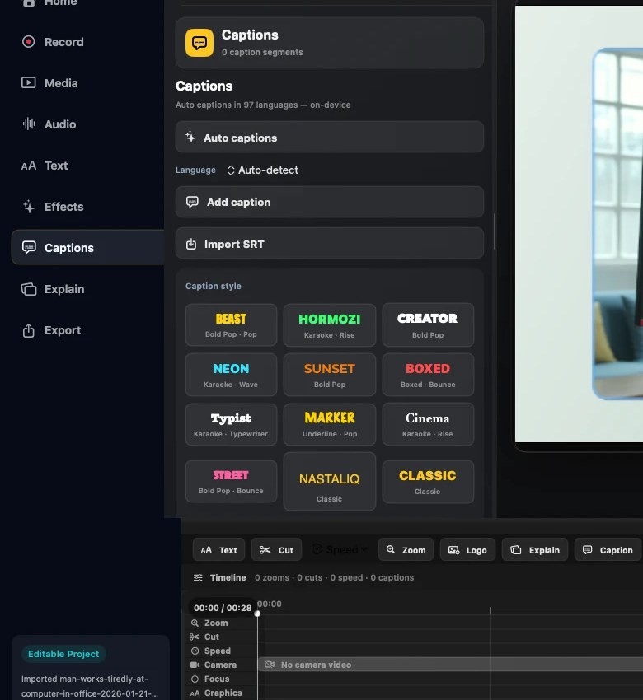The height and width of the screenshot is (700, 643).
Task: Click the Editable Project badge
Action: click(63, 654)
